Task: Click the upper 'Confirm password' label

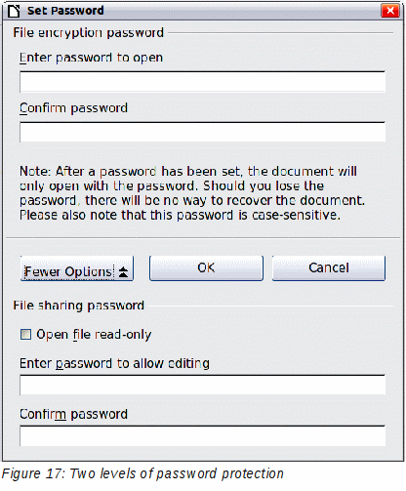Action: [73, 108]
